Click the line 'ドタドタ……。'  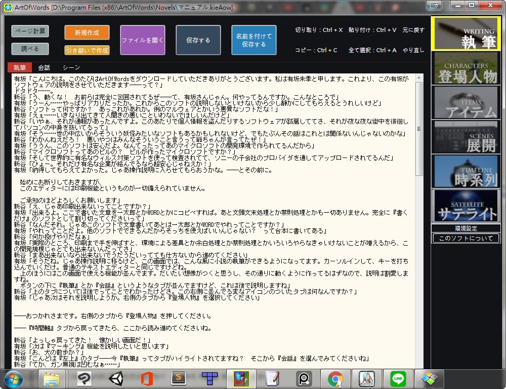(33, 91)
